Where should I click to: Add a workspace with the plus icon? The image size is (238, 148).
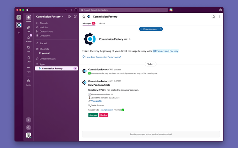[x=19, y=33]
